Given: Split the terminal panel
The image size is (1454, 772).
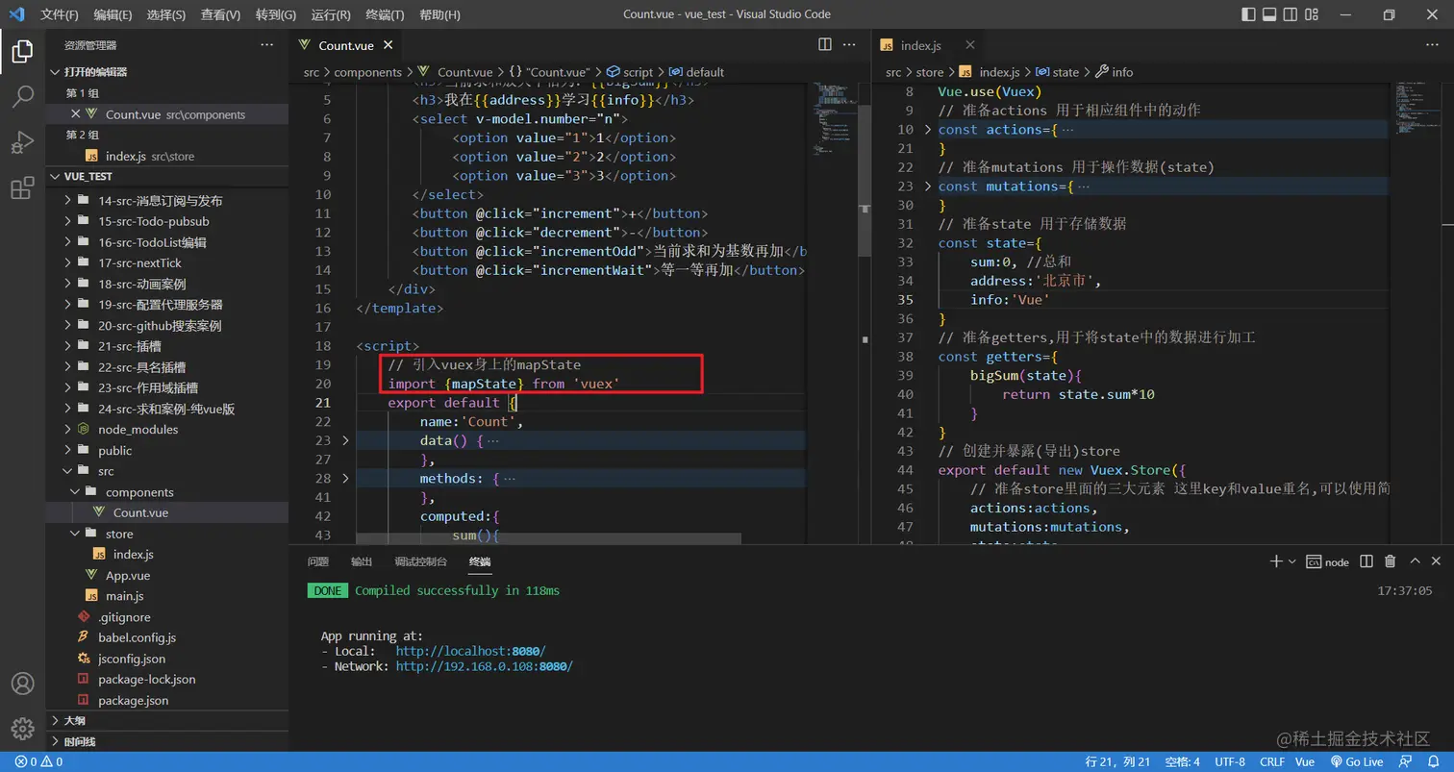Looking at the screenshot, I should pyautogui.click(x=1367, y=561).
